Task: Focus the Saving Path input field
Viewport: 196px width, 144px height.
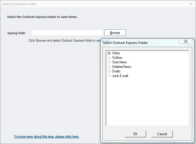Action: coord(67,33)
